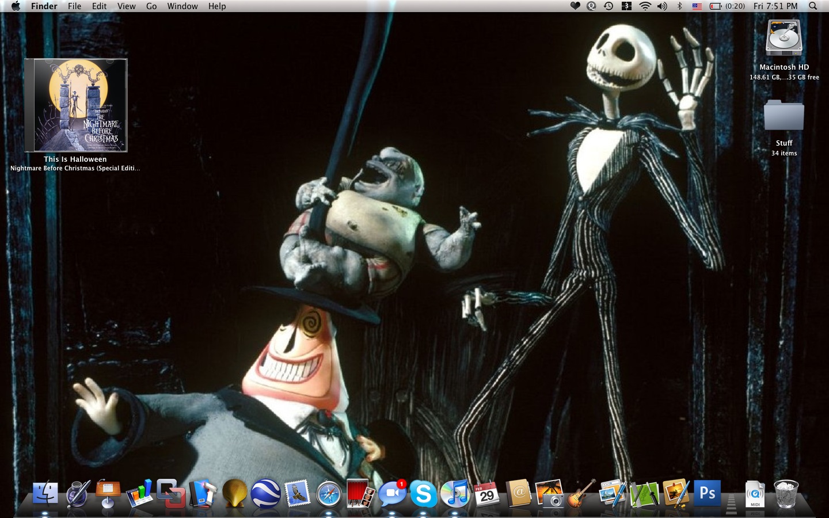Click the Q status icon in menu bar

(x=591, y=6)
